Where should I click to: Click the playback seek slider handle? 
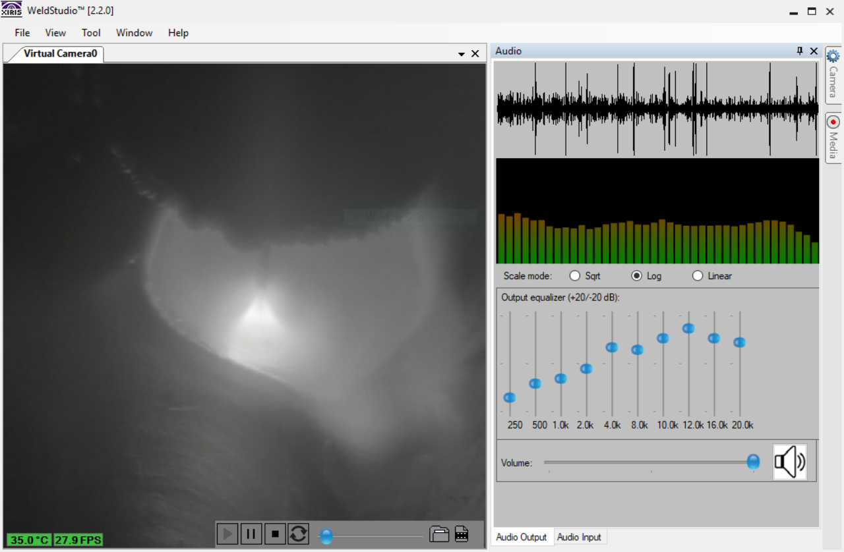coord(326,537)
